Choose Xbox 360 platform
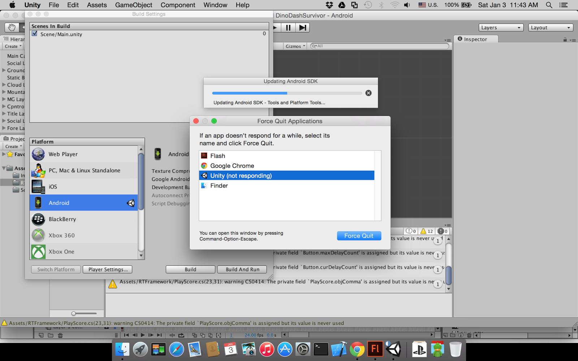This screenshot has height=361, width=578. 84,235
